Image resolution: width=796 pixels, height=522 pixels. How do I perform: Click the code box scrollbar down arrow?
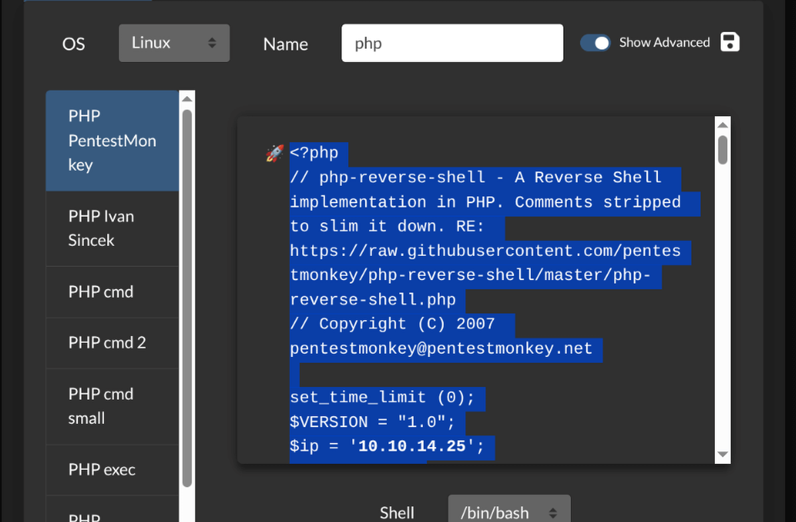(723, 454)
